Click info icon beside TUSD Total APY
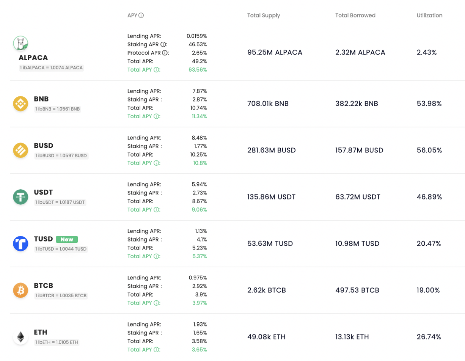This screenshot has width=465, height=361. (x=156, y=256)
